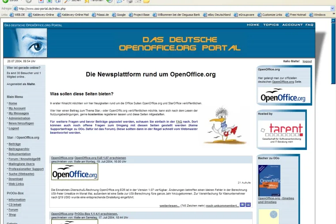
Task: Click the email-article envelope icon below the EÜR article
Action: pyautogui.click(x=242, y=205)
